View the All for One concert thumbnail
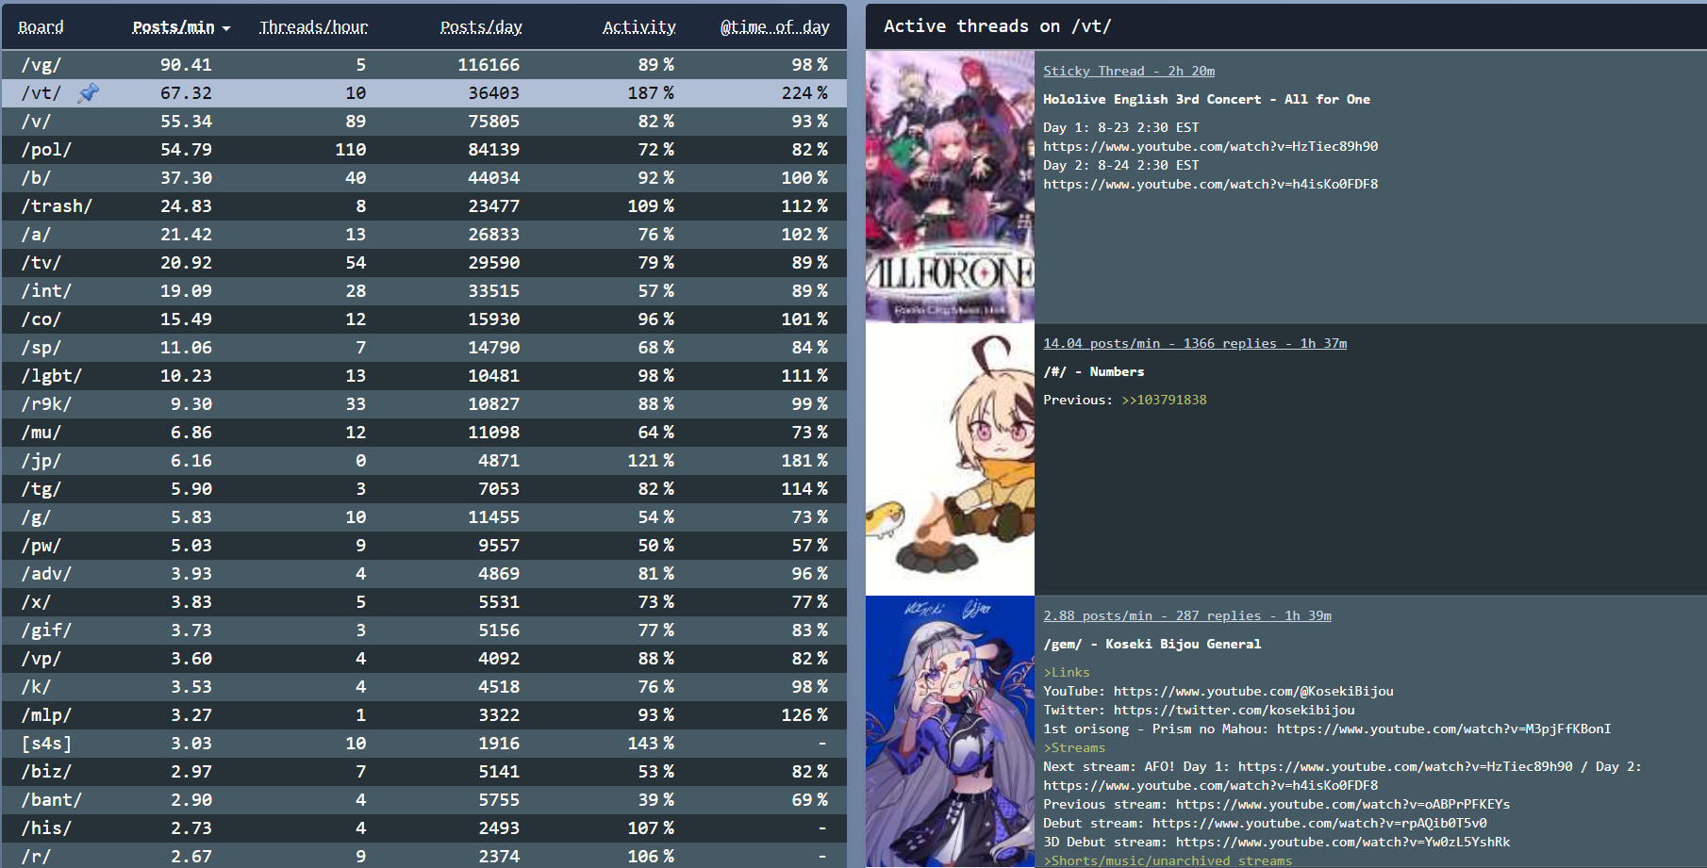The image size is (1707, 868). coord(950,187)
